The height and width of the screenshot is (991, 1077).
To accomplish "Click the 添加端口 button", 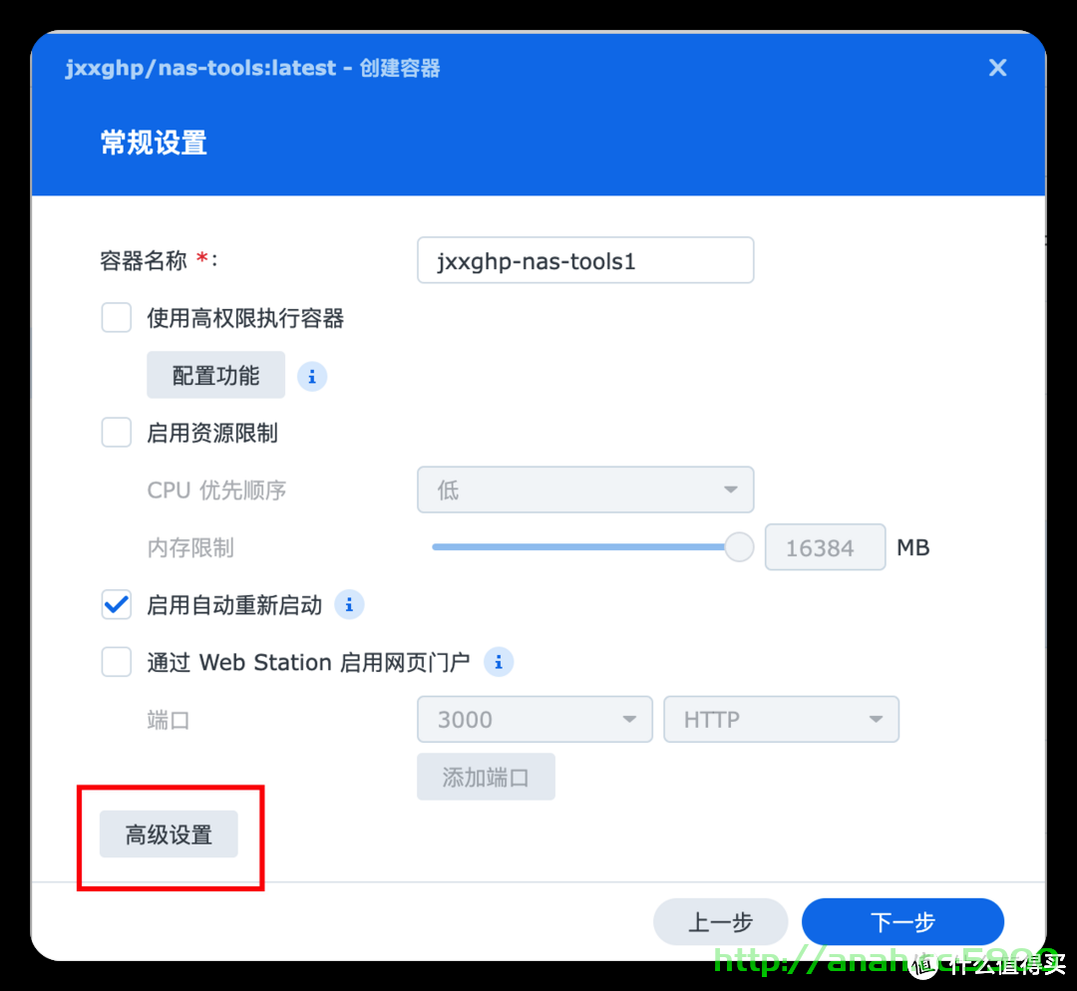I will pos(486,777).
